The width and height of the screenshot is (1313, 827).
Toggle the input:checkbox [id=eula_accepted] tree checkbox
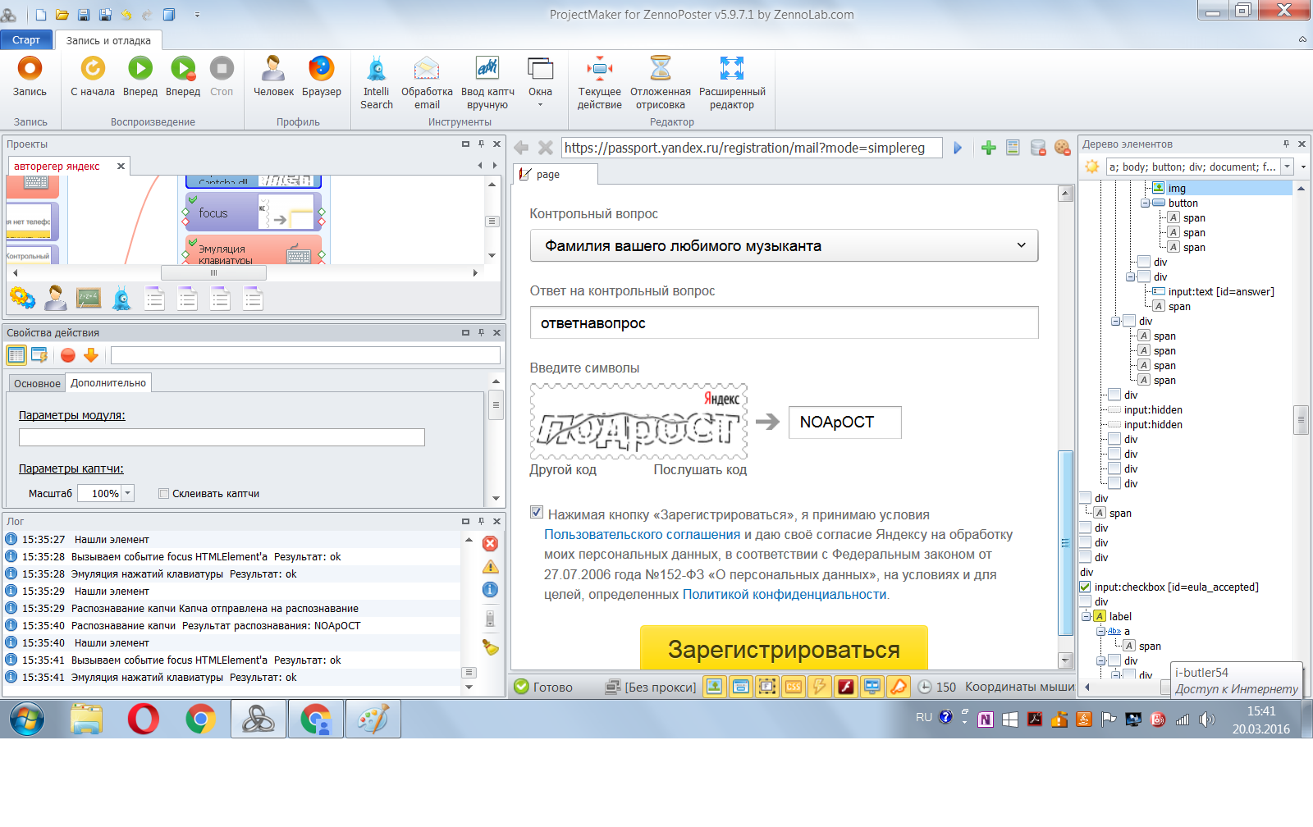pyautogui.click(x=1085, y=587)
